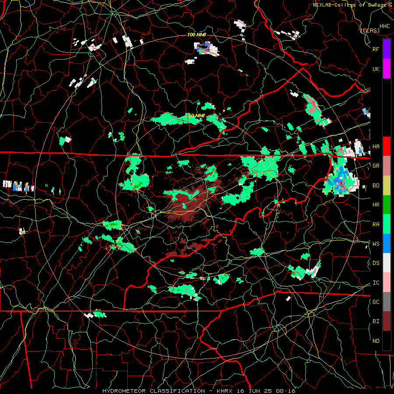This screenshot has width=394, height=394.
Task: Click the "HYDROMETEOR CLASSIFICATION" title text
Action: tap(154, 391)
